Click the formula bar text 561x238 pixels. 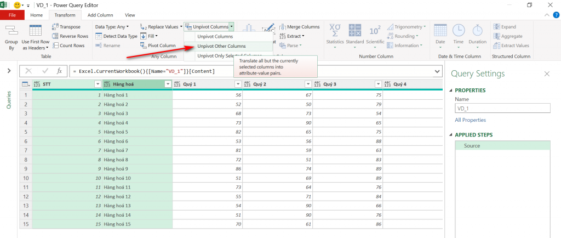(144, 71)
